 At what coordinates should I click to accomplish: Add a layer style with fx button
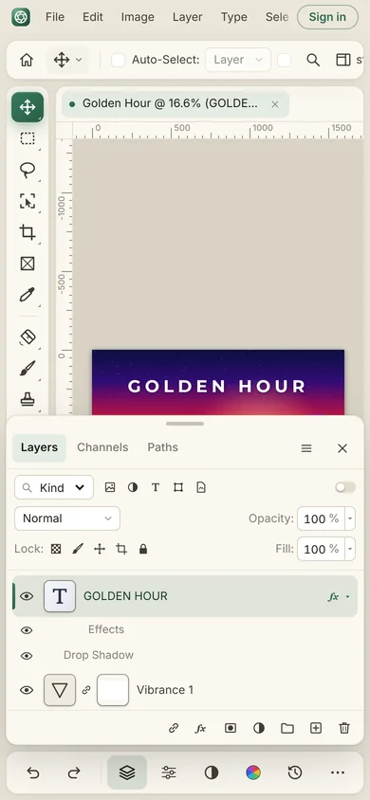click(201, 728)
